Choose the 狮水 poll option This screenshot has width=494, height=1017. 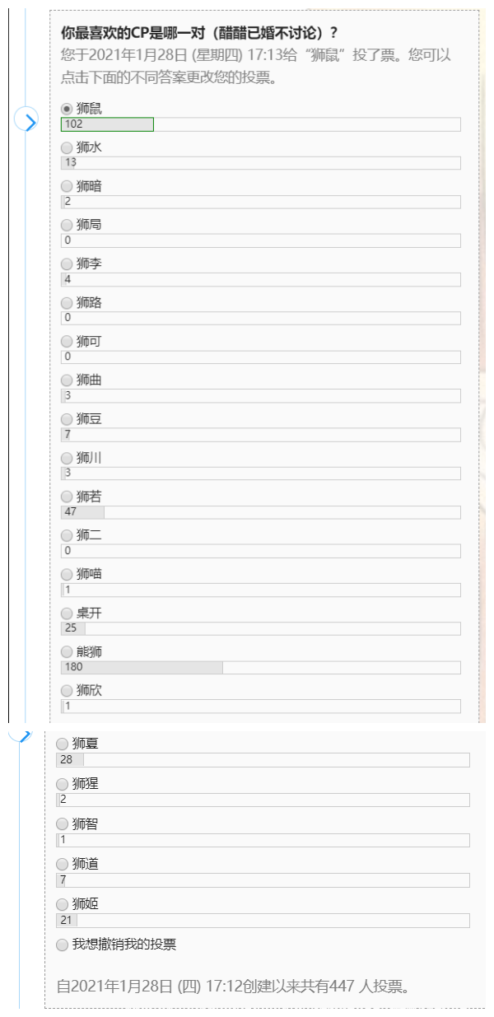pyautogui.click(x=67, y=147)
